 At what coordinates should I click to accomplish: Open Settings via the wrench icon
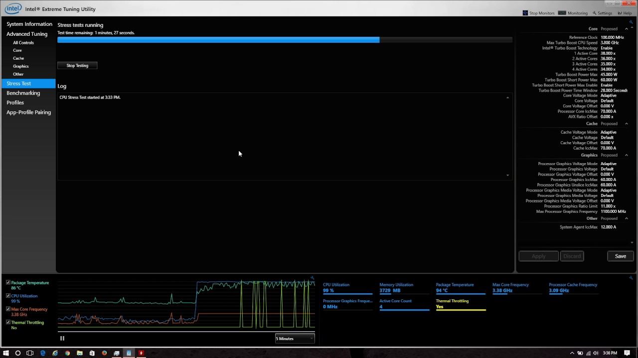[594, 13]
